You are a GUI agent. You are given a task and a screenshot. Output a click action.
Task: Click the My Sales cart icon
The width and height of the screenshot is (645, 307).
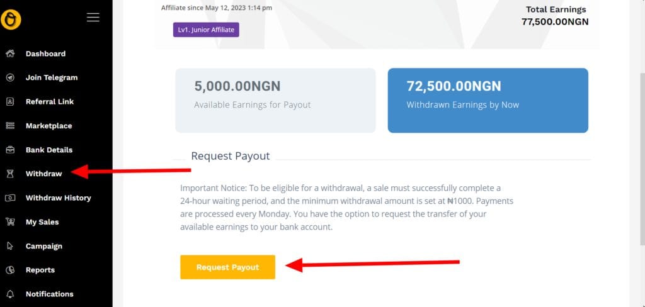10,221
